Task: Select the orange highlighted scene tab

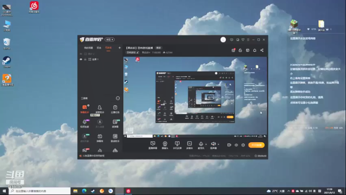Action: (108, 48)
